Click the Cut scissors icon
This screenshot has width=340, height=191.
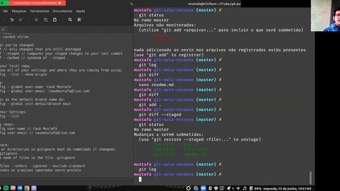coord(37,20)
